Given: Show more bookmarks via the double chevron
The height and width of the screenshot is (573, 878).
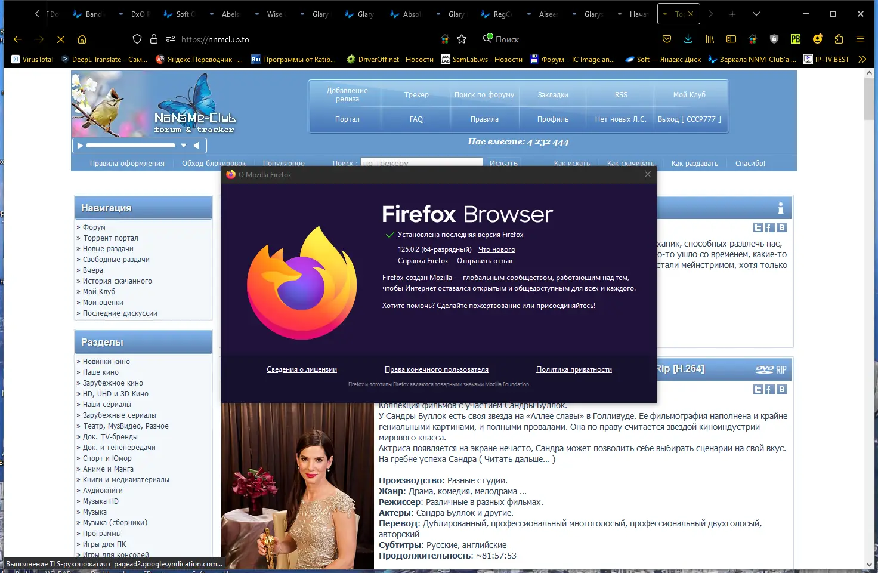Looking at the screenshot, I should (x=862, y=59).
